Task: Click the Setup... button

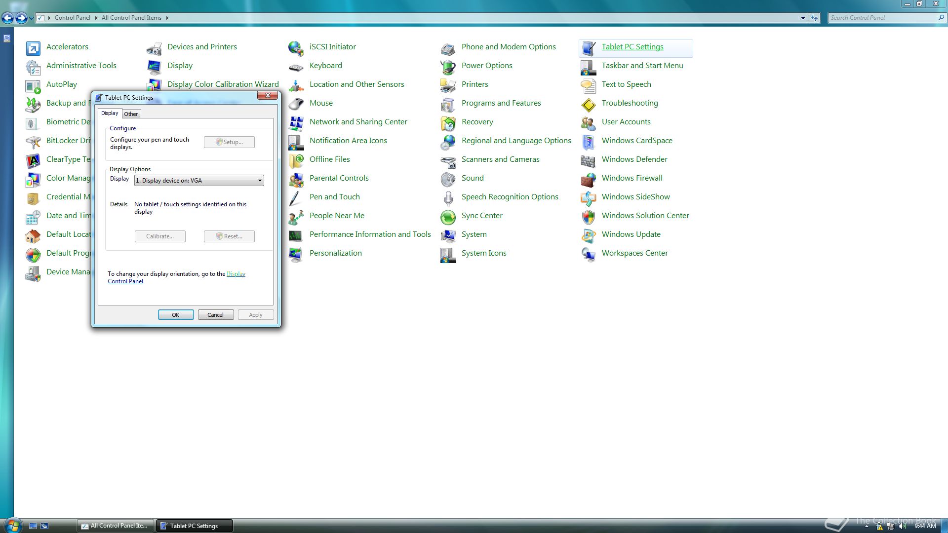Action: [229, 142]
